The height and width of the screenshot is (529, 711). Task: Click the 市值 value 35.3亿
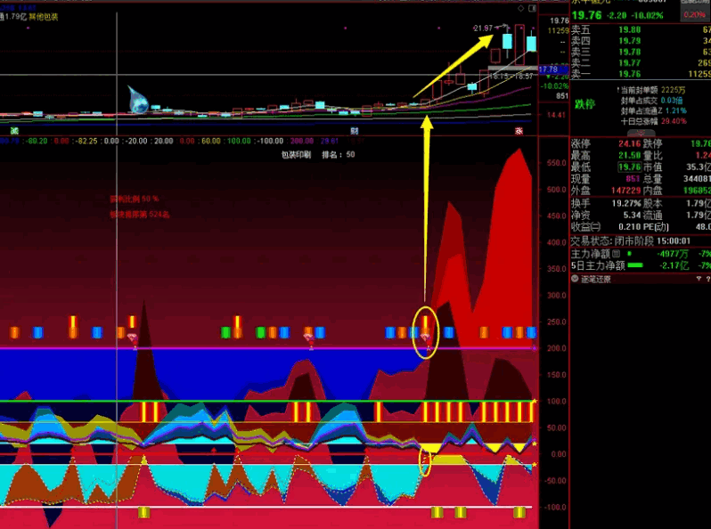click(699, 167)
